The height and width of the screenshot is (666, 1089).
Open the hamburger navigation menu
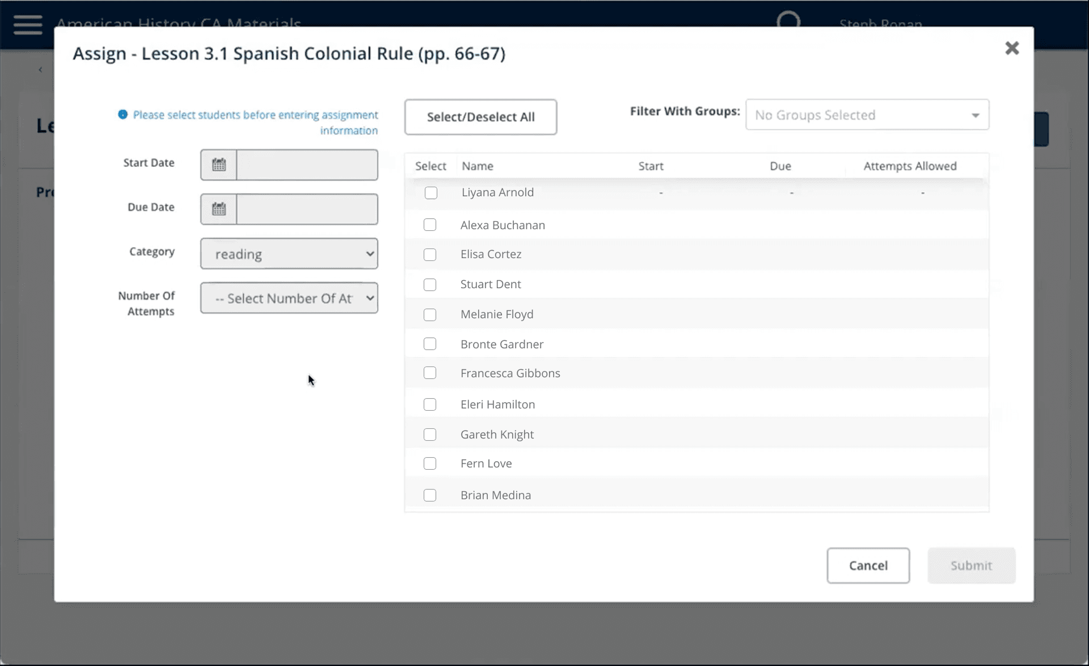(x=27, y=24)
